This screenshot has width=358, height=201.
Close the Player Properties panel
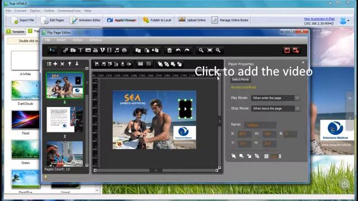click(x=303, y=63)
